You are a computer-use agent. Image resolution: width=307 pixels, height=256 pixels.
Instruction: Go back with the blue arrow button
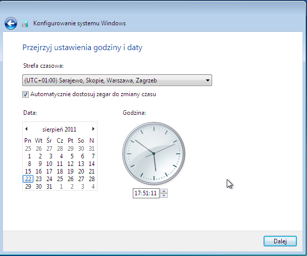click(11, 24)
